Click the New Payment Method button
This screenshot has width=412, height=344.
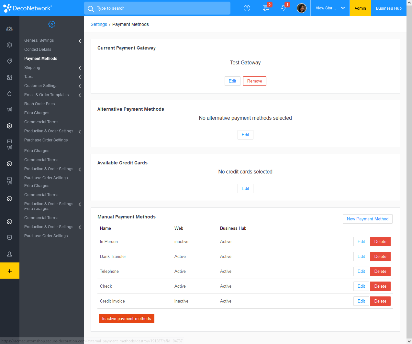click(367, 219)
